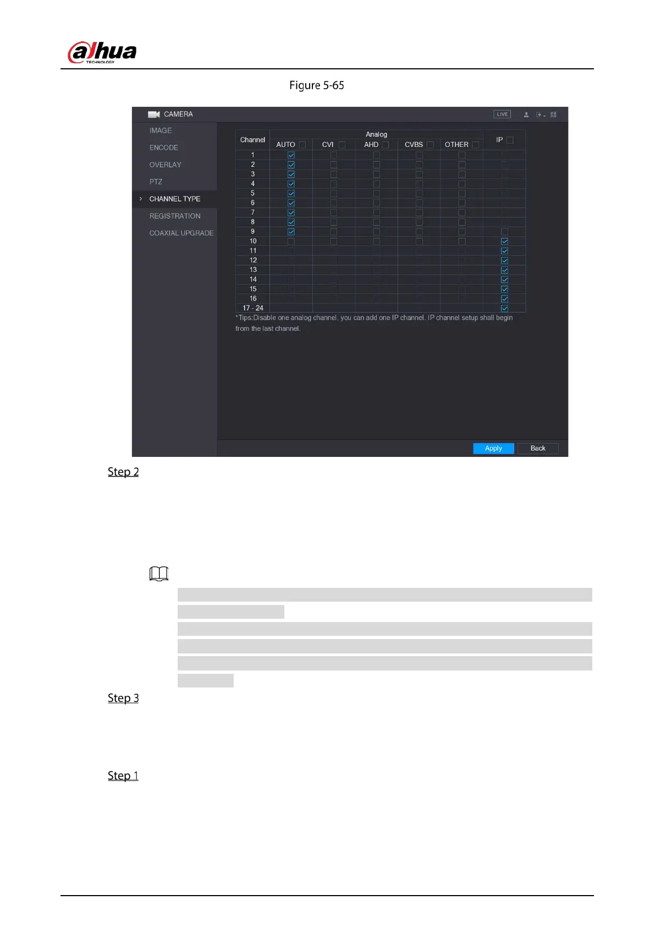The image size is (655, 927).
Task: Check CVBS for channel 7
Action: click(419, 212)
